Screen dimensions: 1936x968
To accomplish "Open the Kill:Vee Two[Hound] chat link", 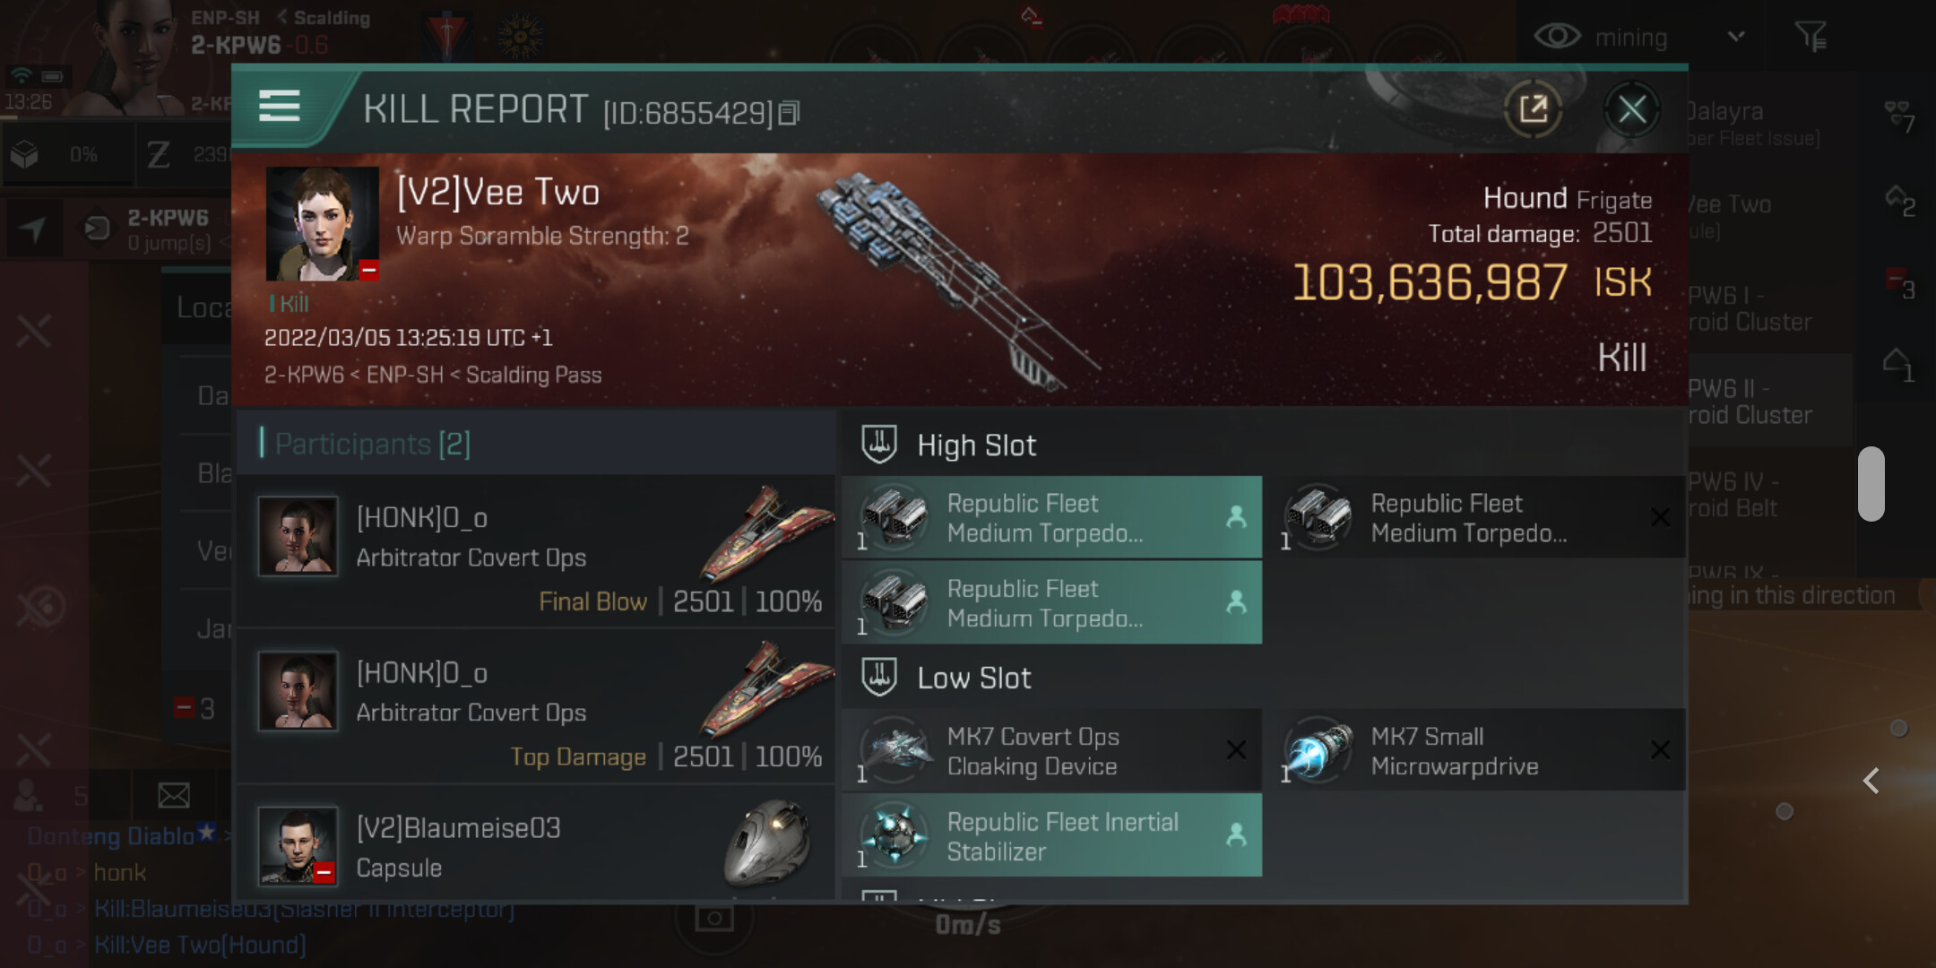I will 200,945.
